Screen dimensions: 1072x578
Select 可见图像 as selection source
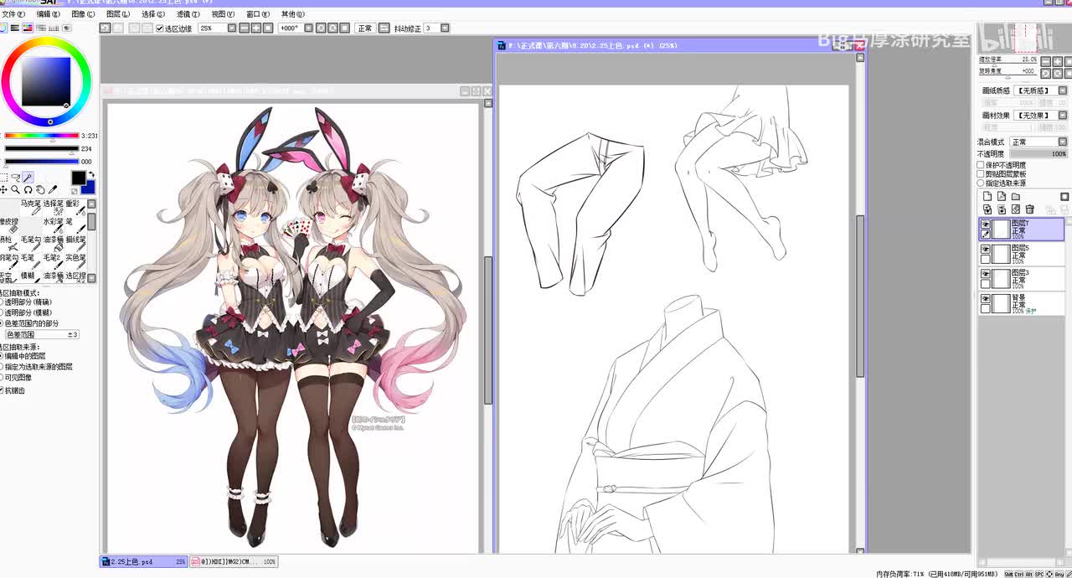[2, 377]
